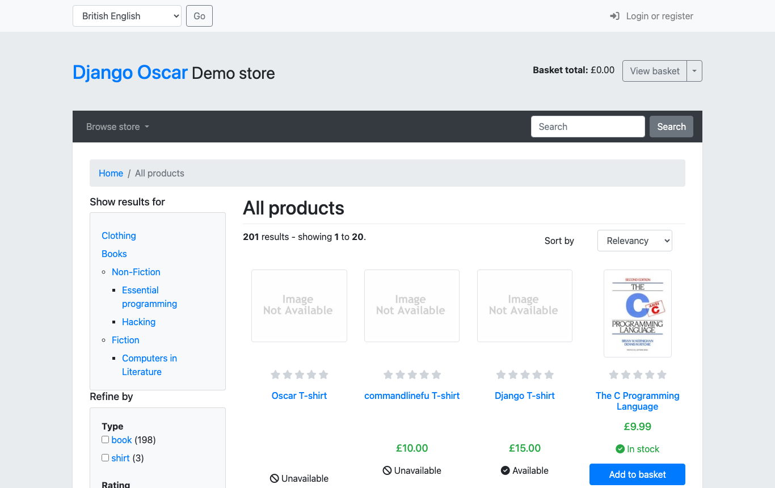
Task: Click the Go language button
Action: click(199, 16)
